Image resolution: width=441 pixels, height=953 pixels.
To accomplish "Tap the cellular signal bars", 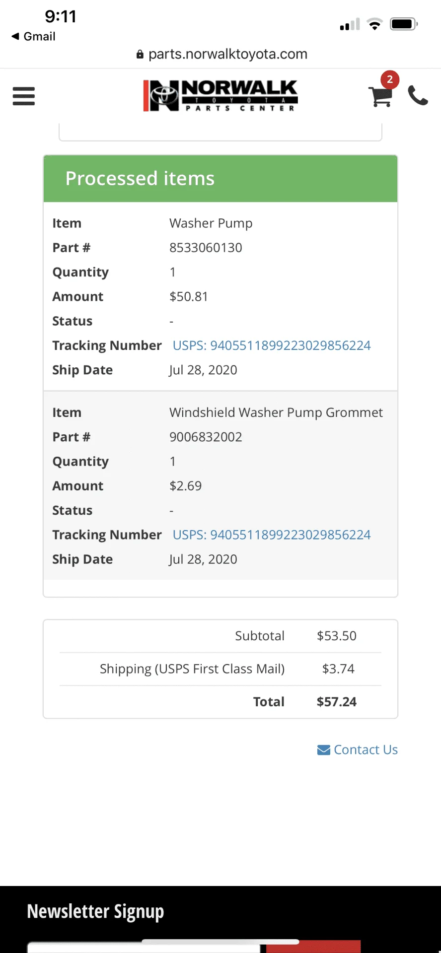I will [x=350, y=24].
